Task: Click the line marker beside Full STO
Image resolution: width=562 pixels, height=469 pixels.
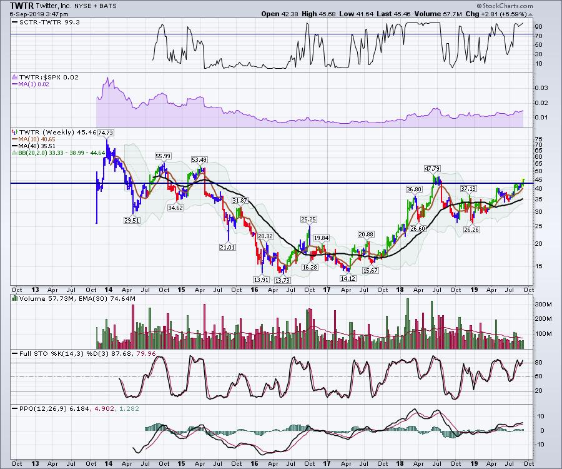Action: (15, 354)
